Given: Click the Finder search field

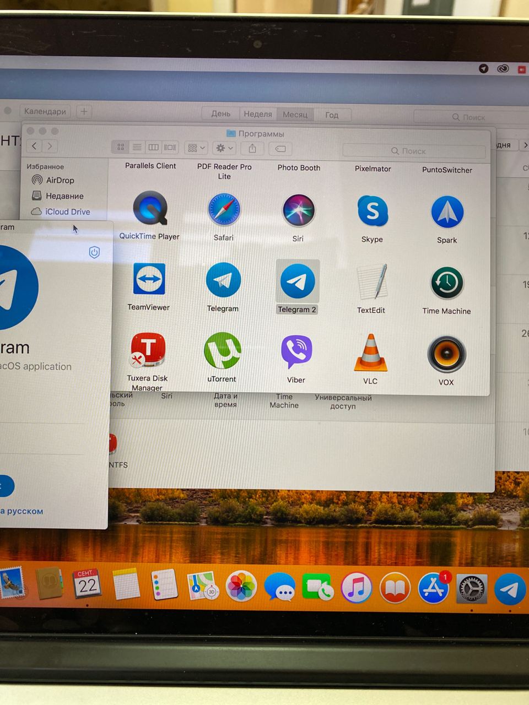Looking at the screenshot, I should (x=414, y=151).
